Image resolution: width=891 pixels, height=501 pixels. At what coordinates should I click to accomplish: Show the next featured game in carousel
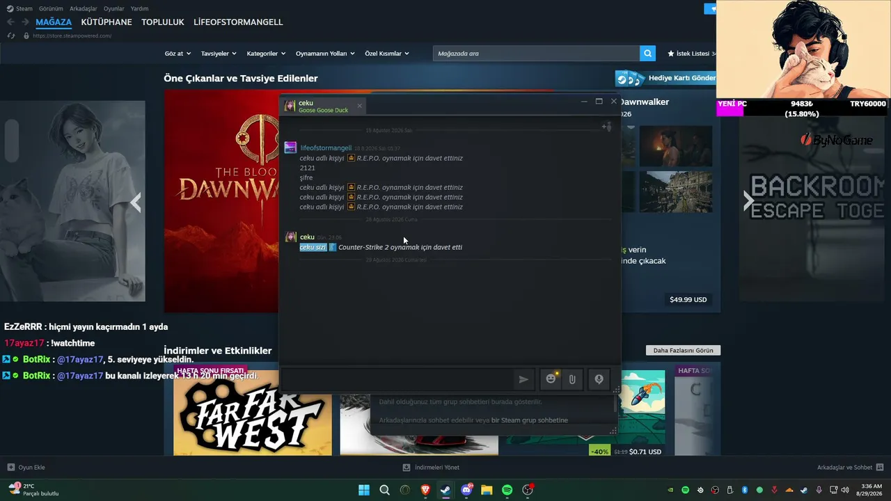point(748,202)
